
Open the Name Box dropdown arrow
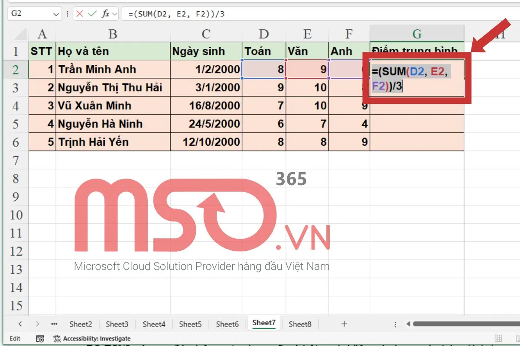point(55,13)
